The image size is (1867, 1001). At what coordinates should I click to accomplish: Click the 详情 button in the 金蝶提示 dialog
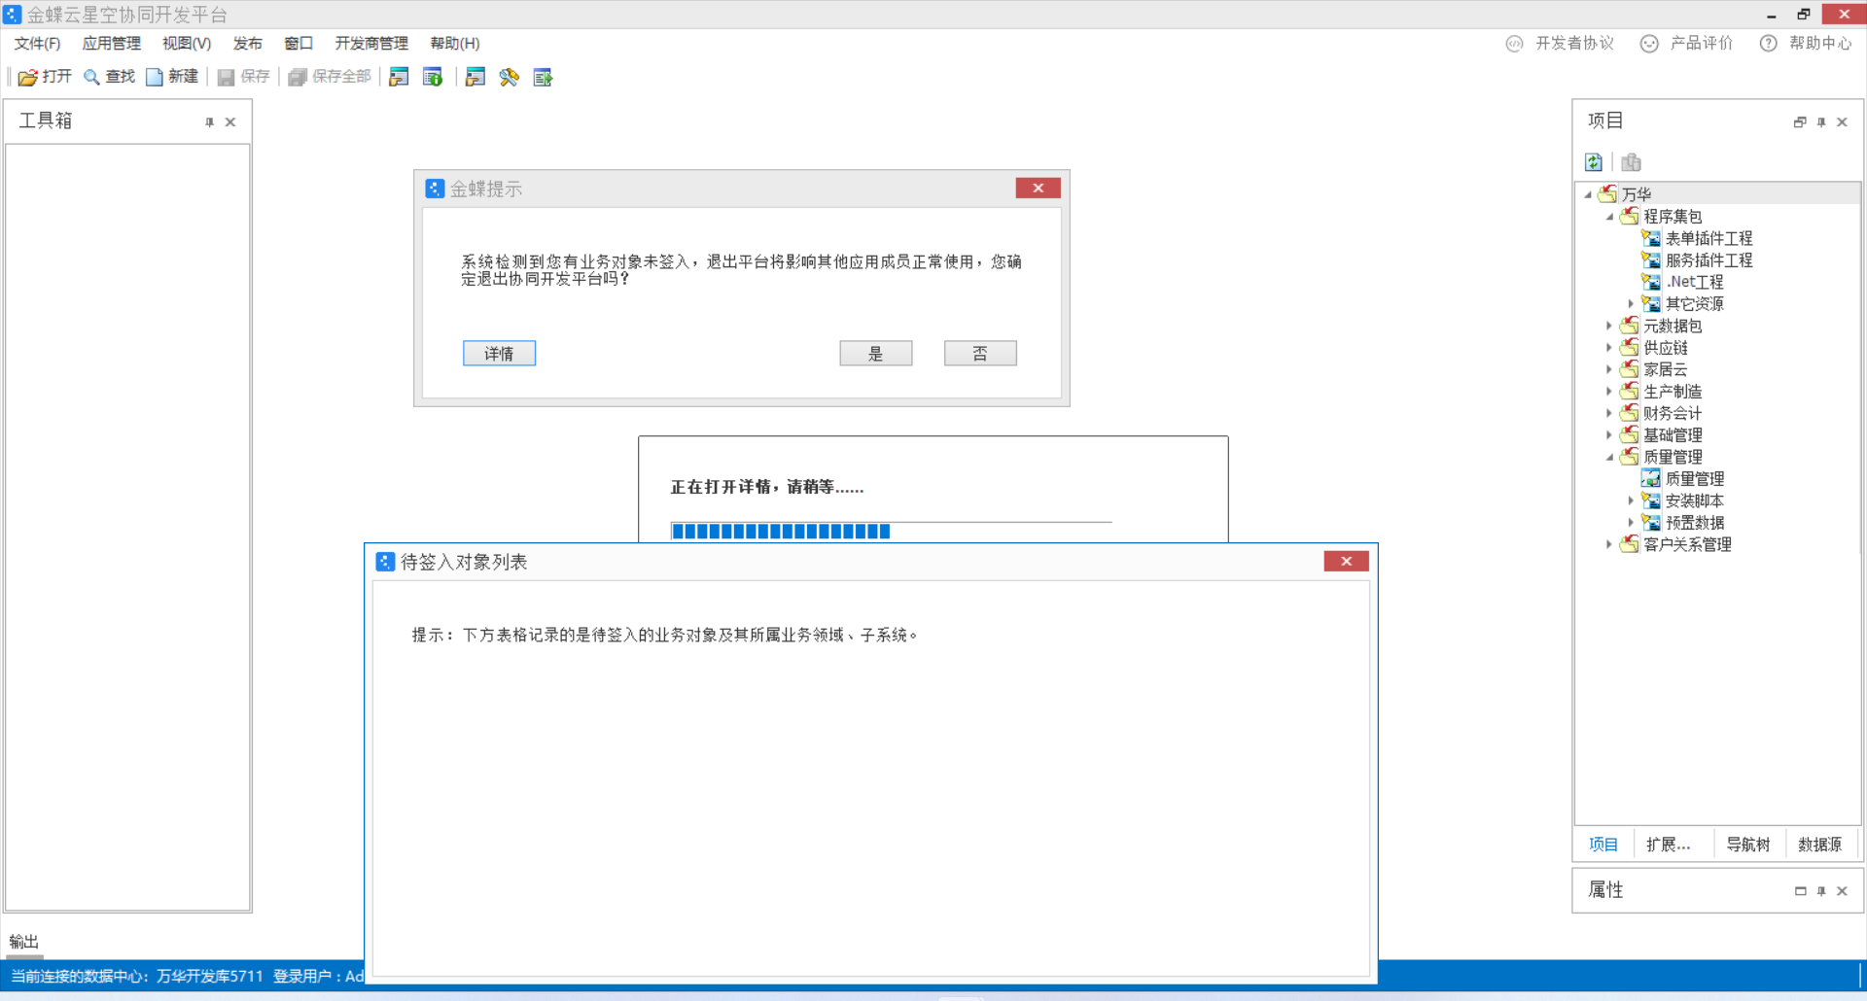[499, 354]
